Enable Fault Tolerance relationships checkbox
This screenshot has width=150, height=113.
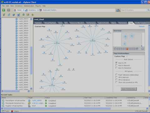[x=116, y=75]
